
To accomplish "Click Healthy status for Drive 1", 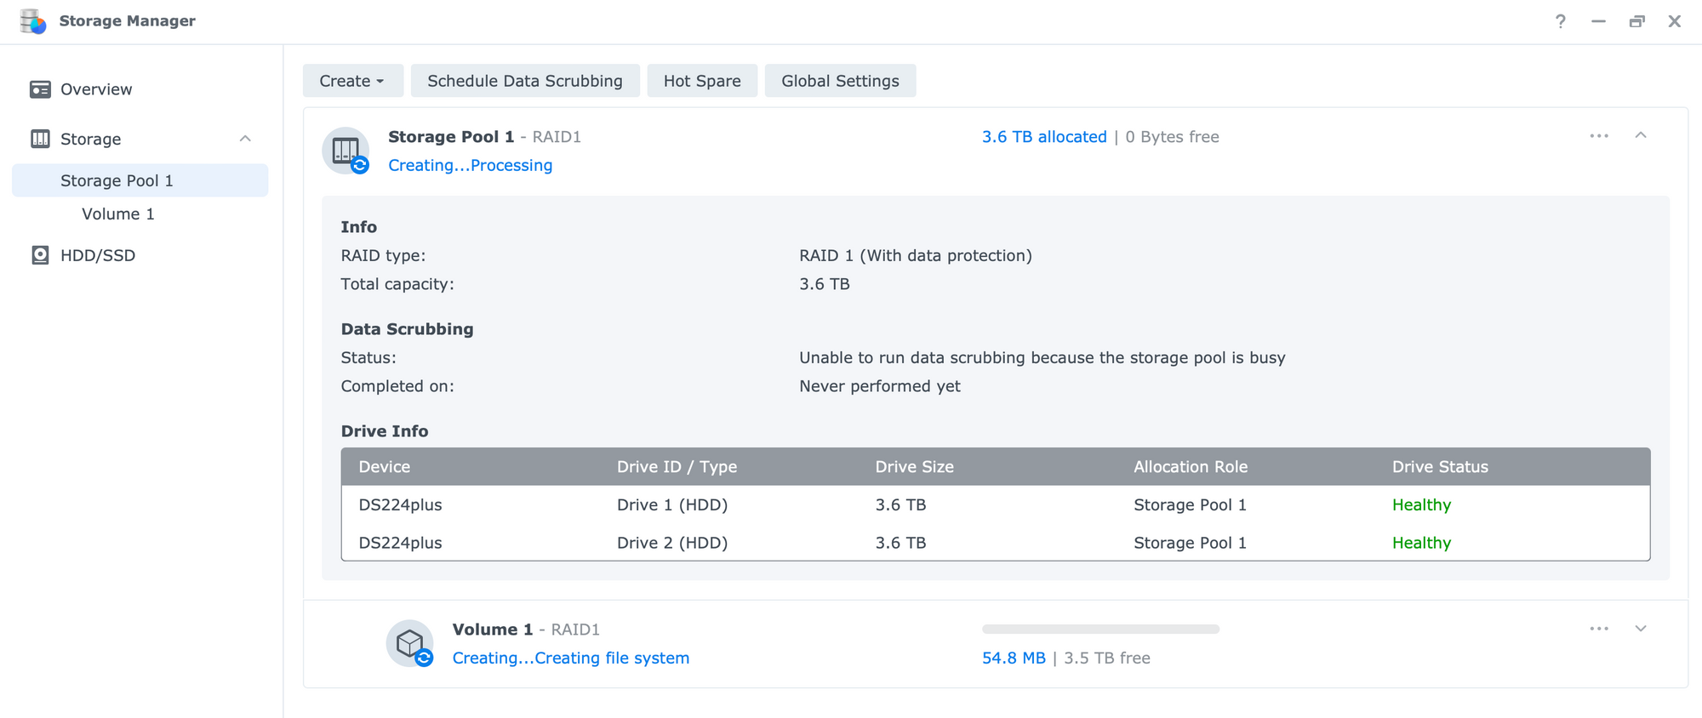I will 1421,504.
